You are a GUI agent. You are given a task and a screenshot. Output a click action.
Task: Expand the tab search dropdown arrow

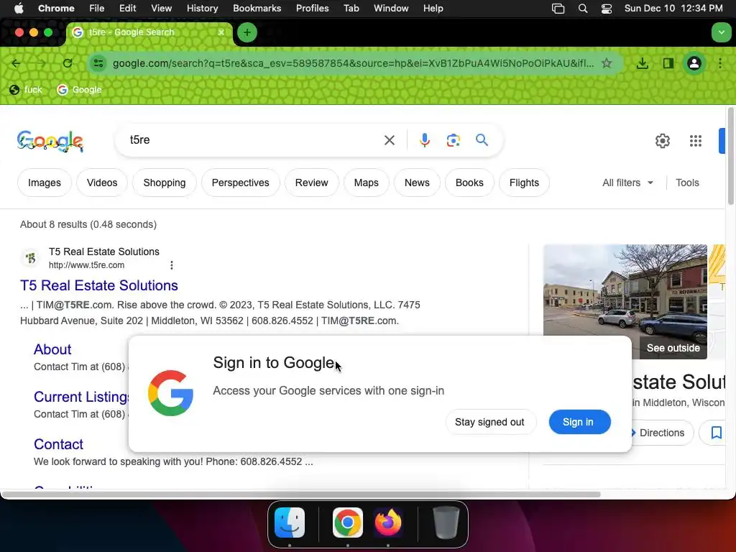(721, 32)
